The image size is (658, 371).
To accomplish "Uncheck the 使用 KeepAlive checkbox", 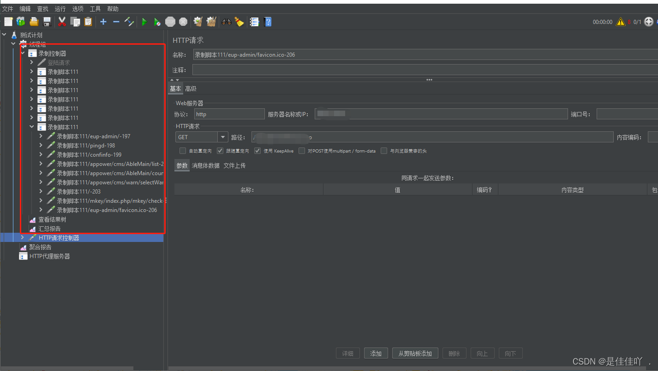I will [x=257, y=151].
